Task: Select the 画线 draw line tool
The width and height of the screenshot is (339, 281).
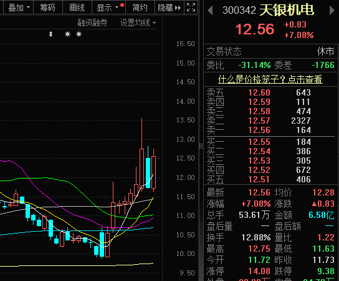Action: pos(77,7)
